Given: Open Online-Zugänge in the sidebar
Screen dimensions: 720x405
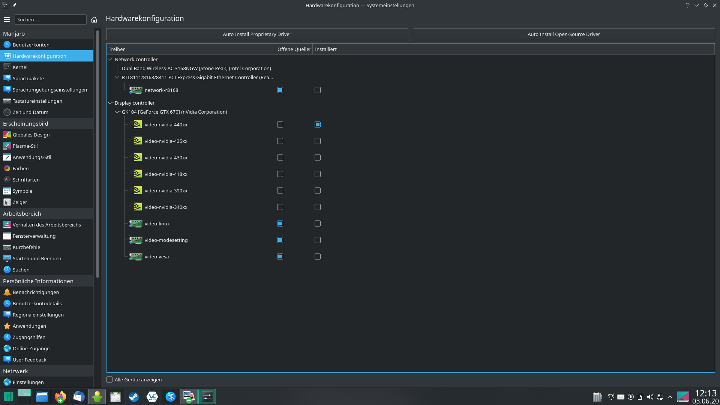Looking at the screenshot, I should pos(46,348).
